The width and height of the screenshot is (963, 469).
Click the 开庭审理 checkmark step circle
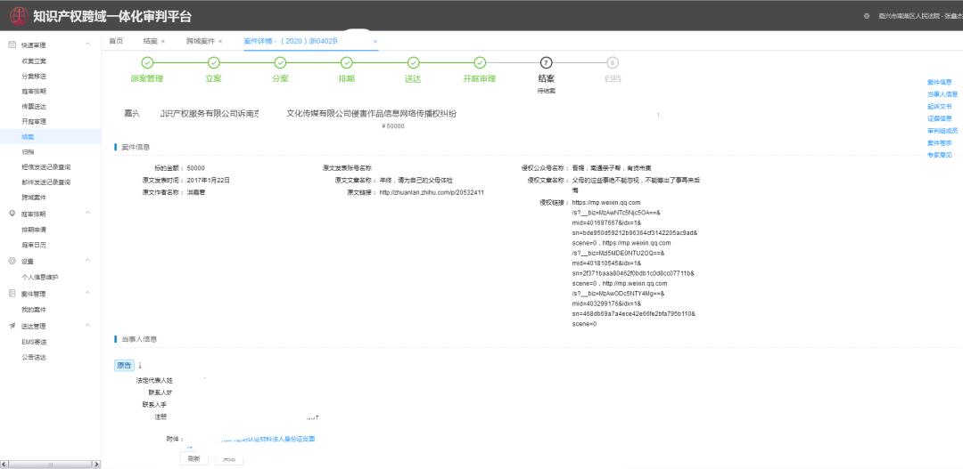click(480, 62)
